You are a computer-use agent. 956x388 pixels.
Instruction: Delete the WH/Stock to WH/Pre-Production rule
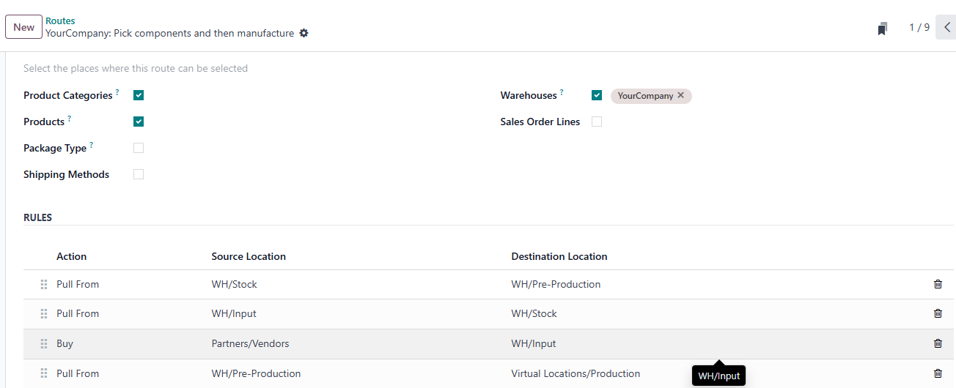pyautogui.click(x=938, y=284)
